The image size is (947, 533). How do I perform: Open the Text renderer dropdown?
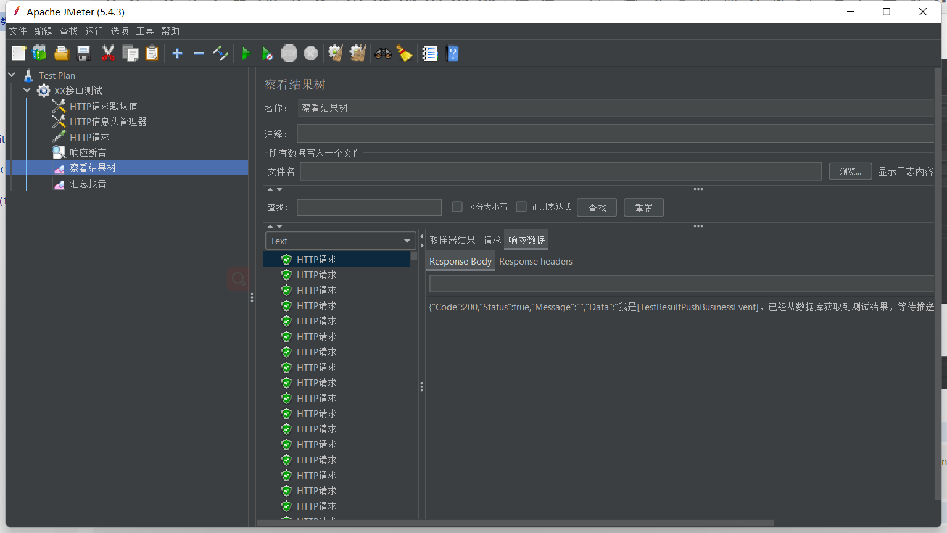(341, 241)
